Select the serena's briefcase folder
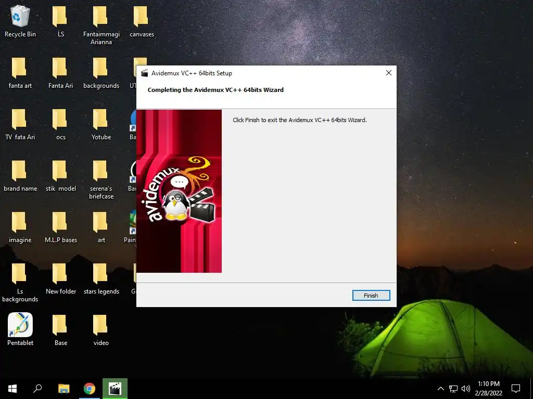This screenshot has height=399, width=533. pyautogui.click(x=101, y=180)
